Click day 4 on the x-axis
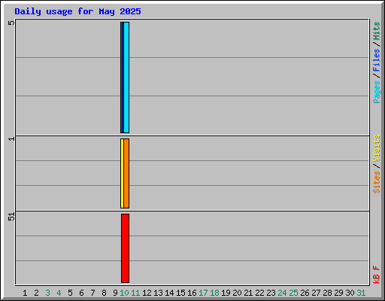Image resolution: width=385 pixels, height=301 pixels. point(59,293)
